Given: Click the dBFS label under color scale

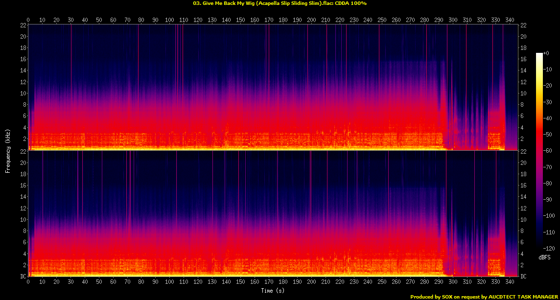Looking at the screenshot, I should 544,257.
